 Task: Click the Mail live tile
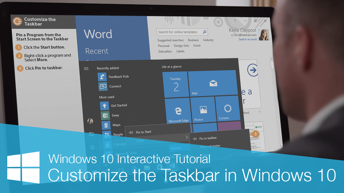click(213, 83)
